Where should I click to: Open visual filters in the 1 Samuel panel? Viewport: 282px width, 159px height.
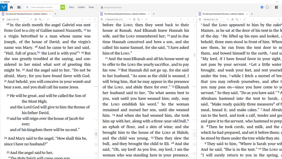coord(134,19)
